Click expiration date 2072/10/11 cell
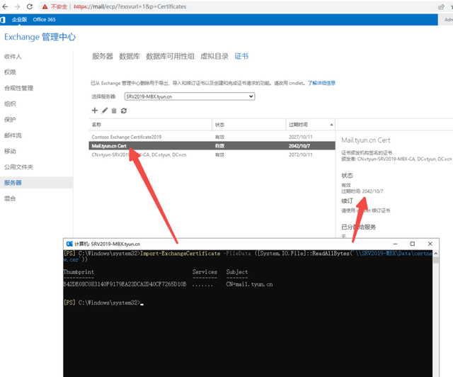 300,154
